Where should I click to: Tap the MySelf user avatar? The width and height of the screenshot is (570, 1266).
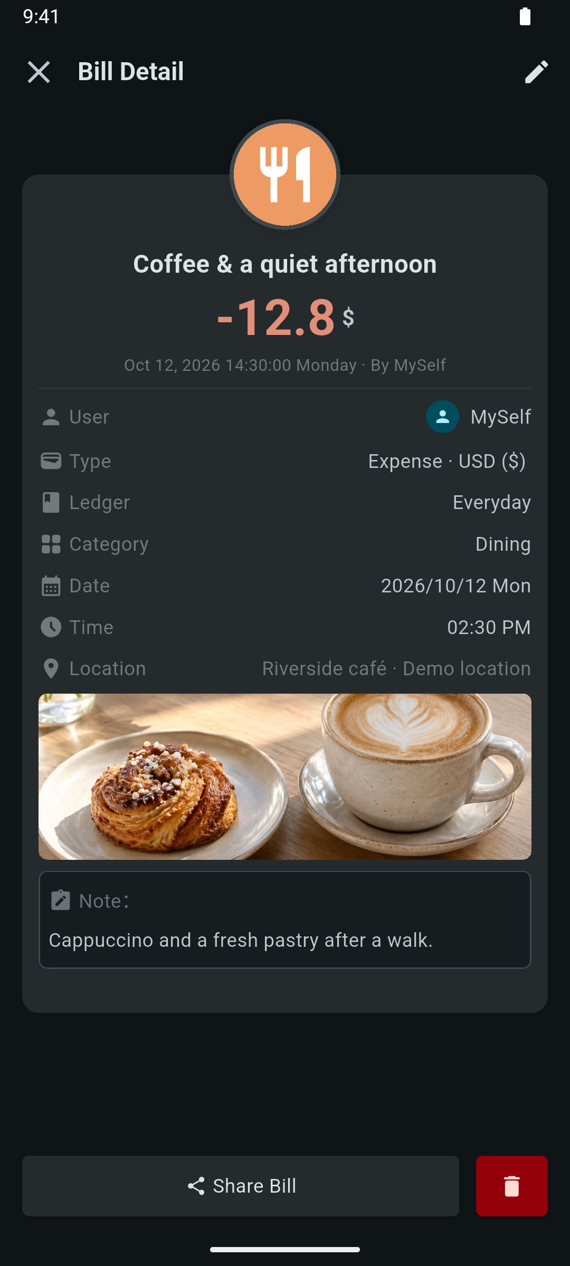[x=442, y=417]
